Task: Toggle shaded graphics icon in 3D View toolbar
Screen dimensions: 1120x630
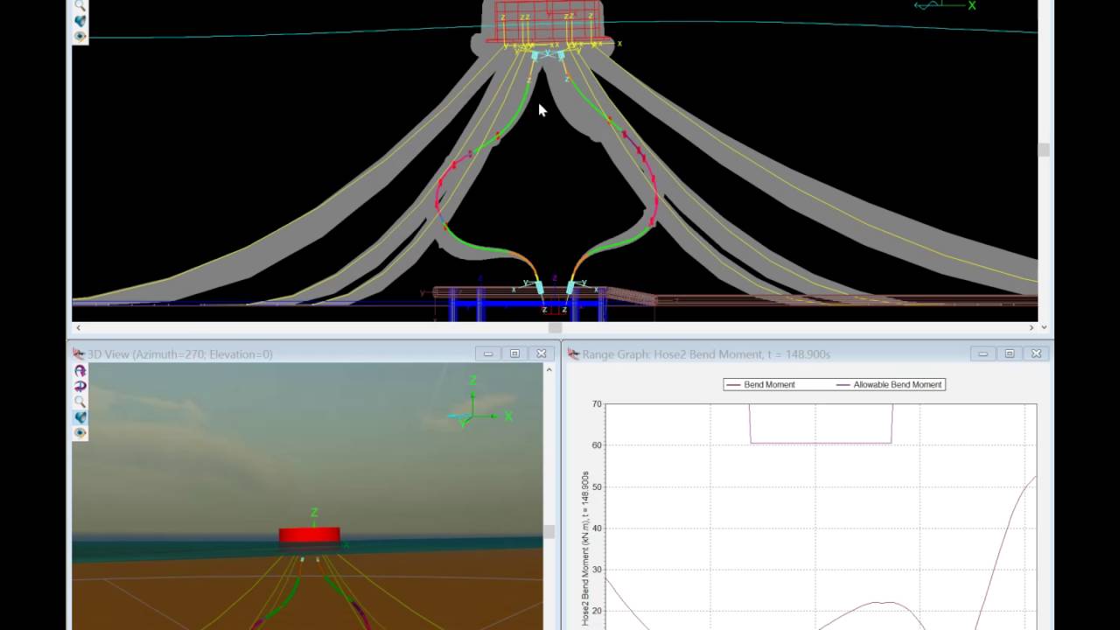Action: pyautogui.click(x=80, y=417)
